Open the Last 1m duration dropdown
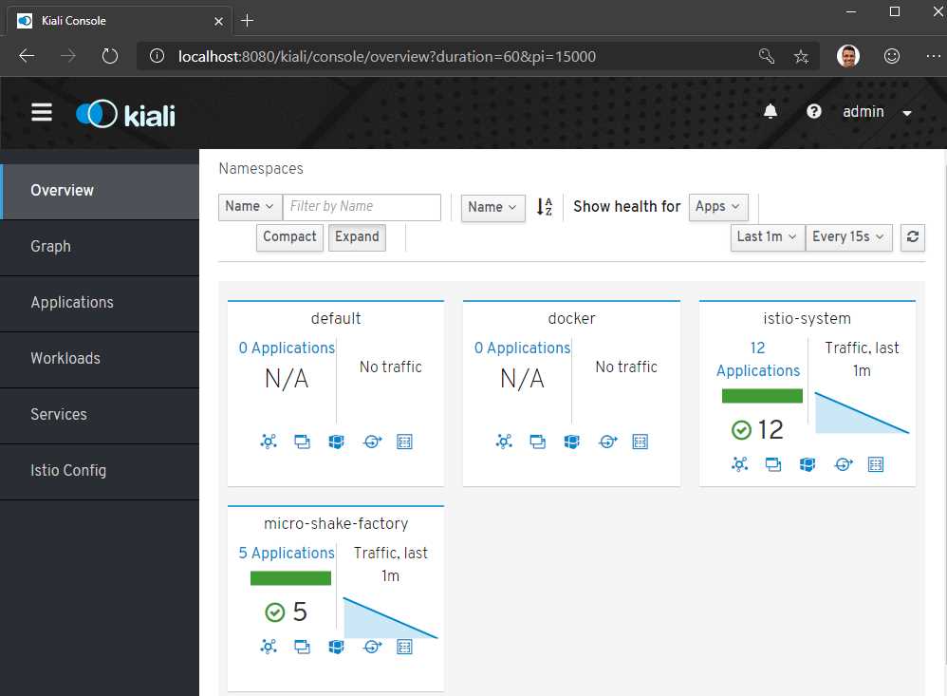This screenshot has width=947, height=696. pos(767,237)
